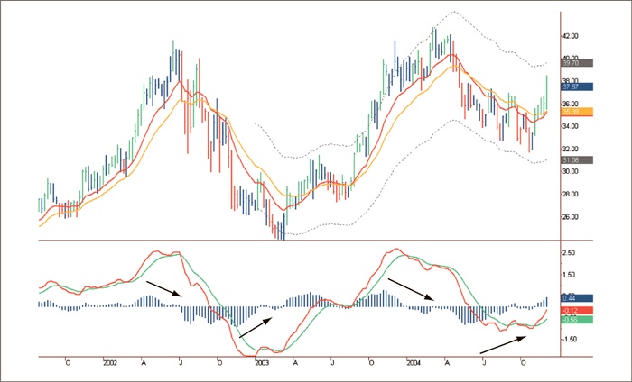Click the downward arrow near mid-2002
This screenshot has width=632, height=382.
(164, 288)
